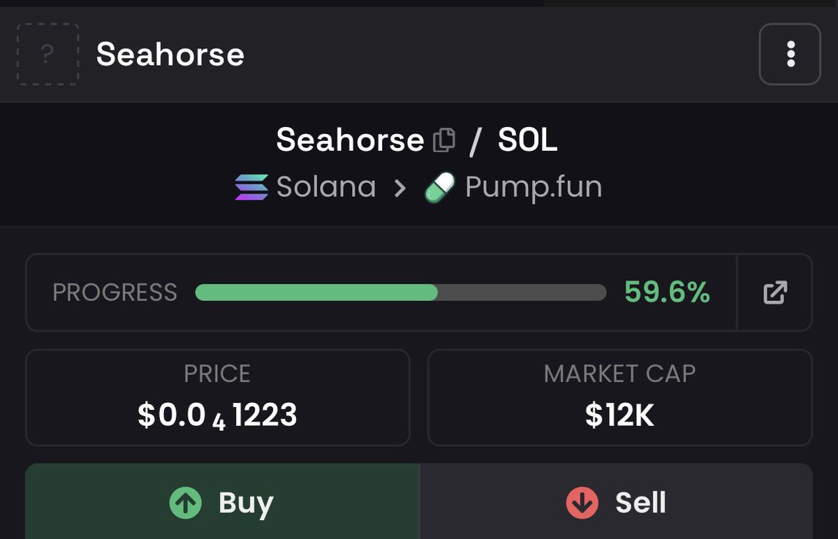838x539 pixels.
Task: Copy the Seahorse token address
Action: 444,140
